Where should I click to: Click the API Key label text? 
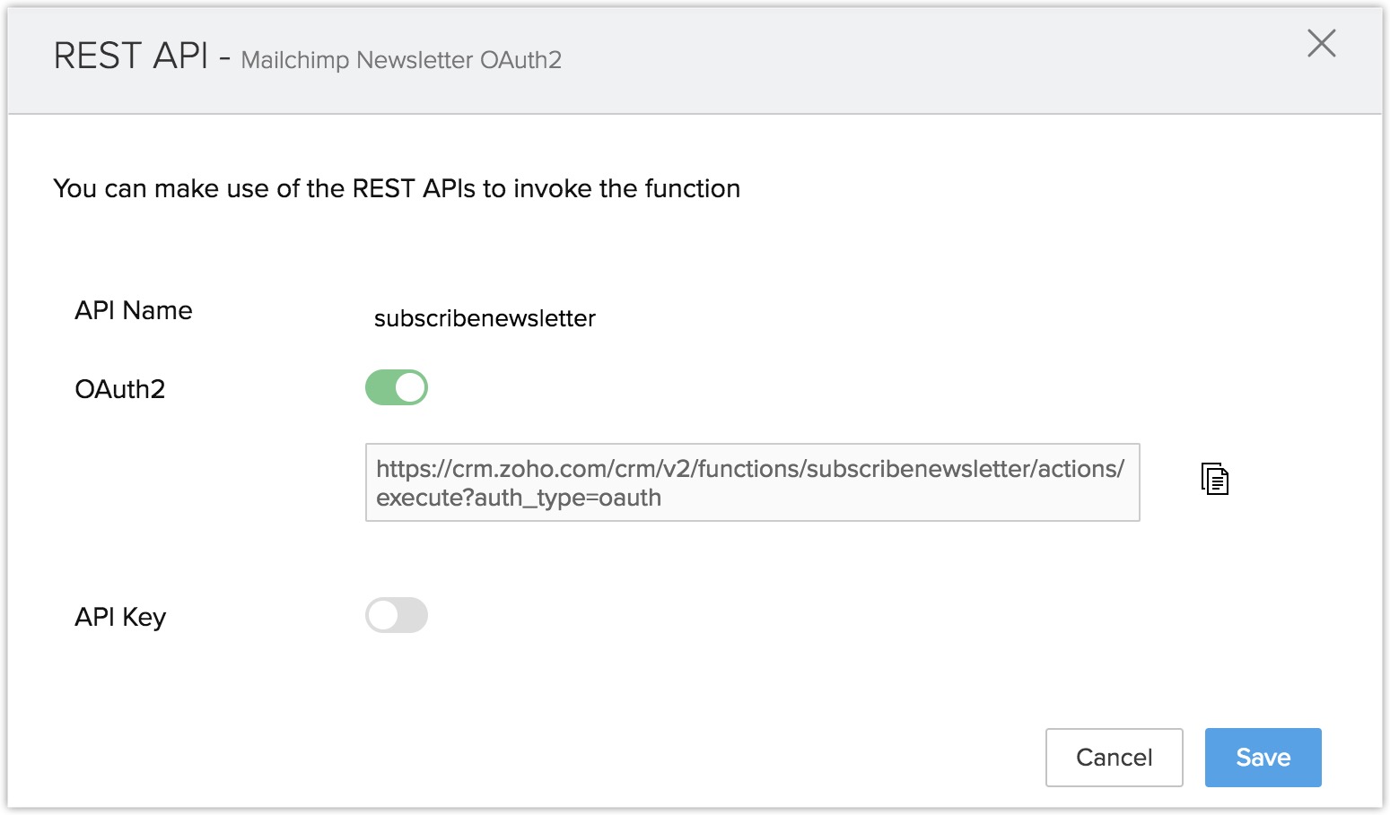coord(120,617)
